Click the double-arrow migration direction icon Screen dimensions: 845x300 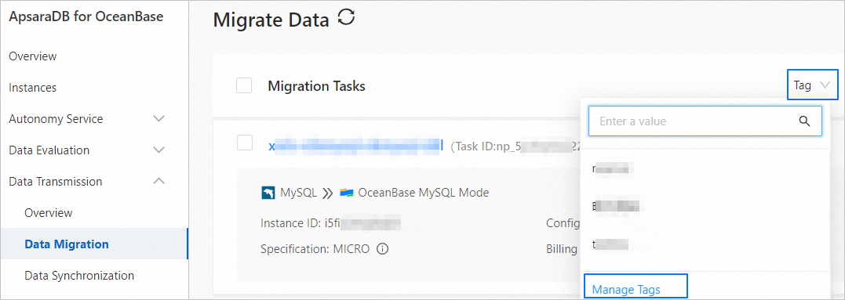[x=328, y=193]
